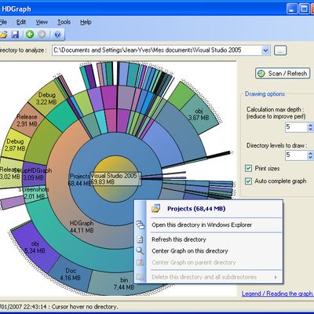Open the View menu
Viewport: 314px width, 314px height.
coord(42,22)
